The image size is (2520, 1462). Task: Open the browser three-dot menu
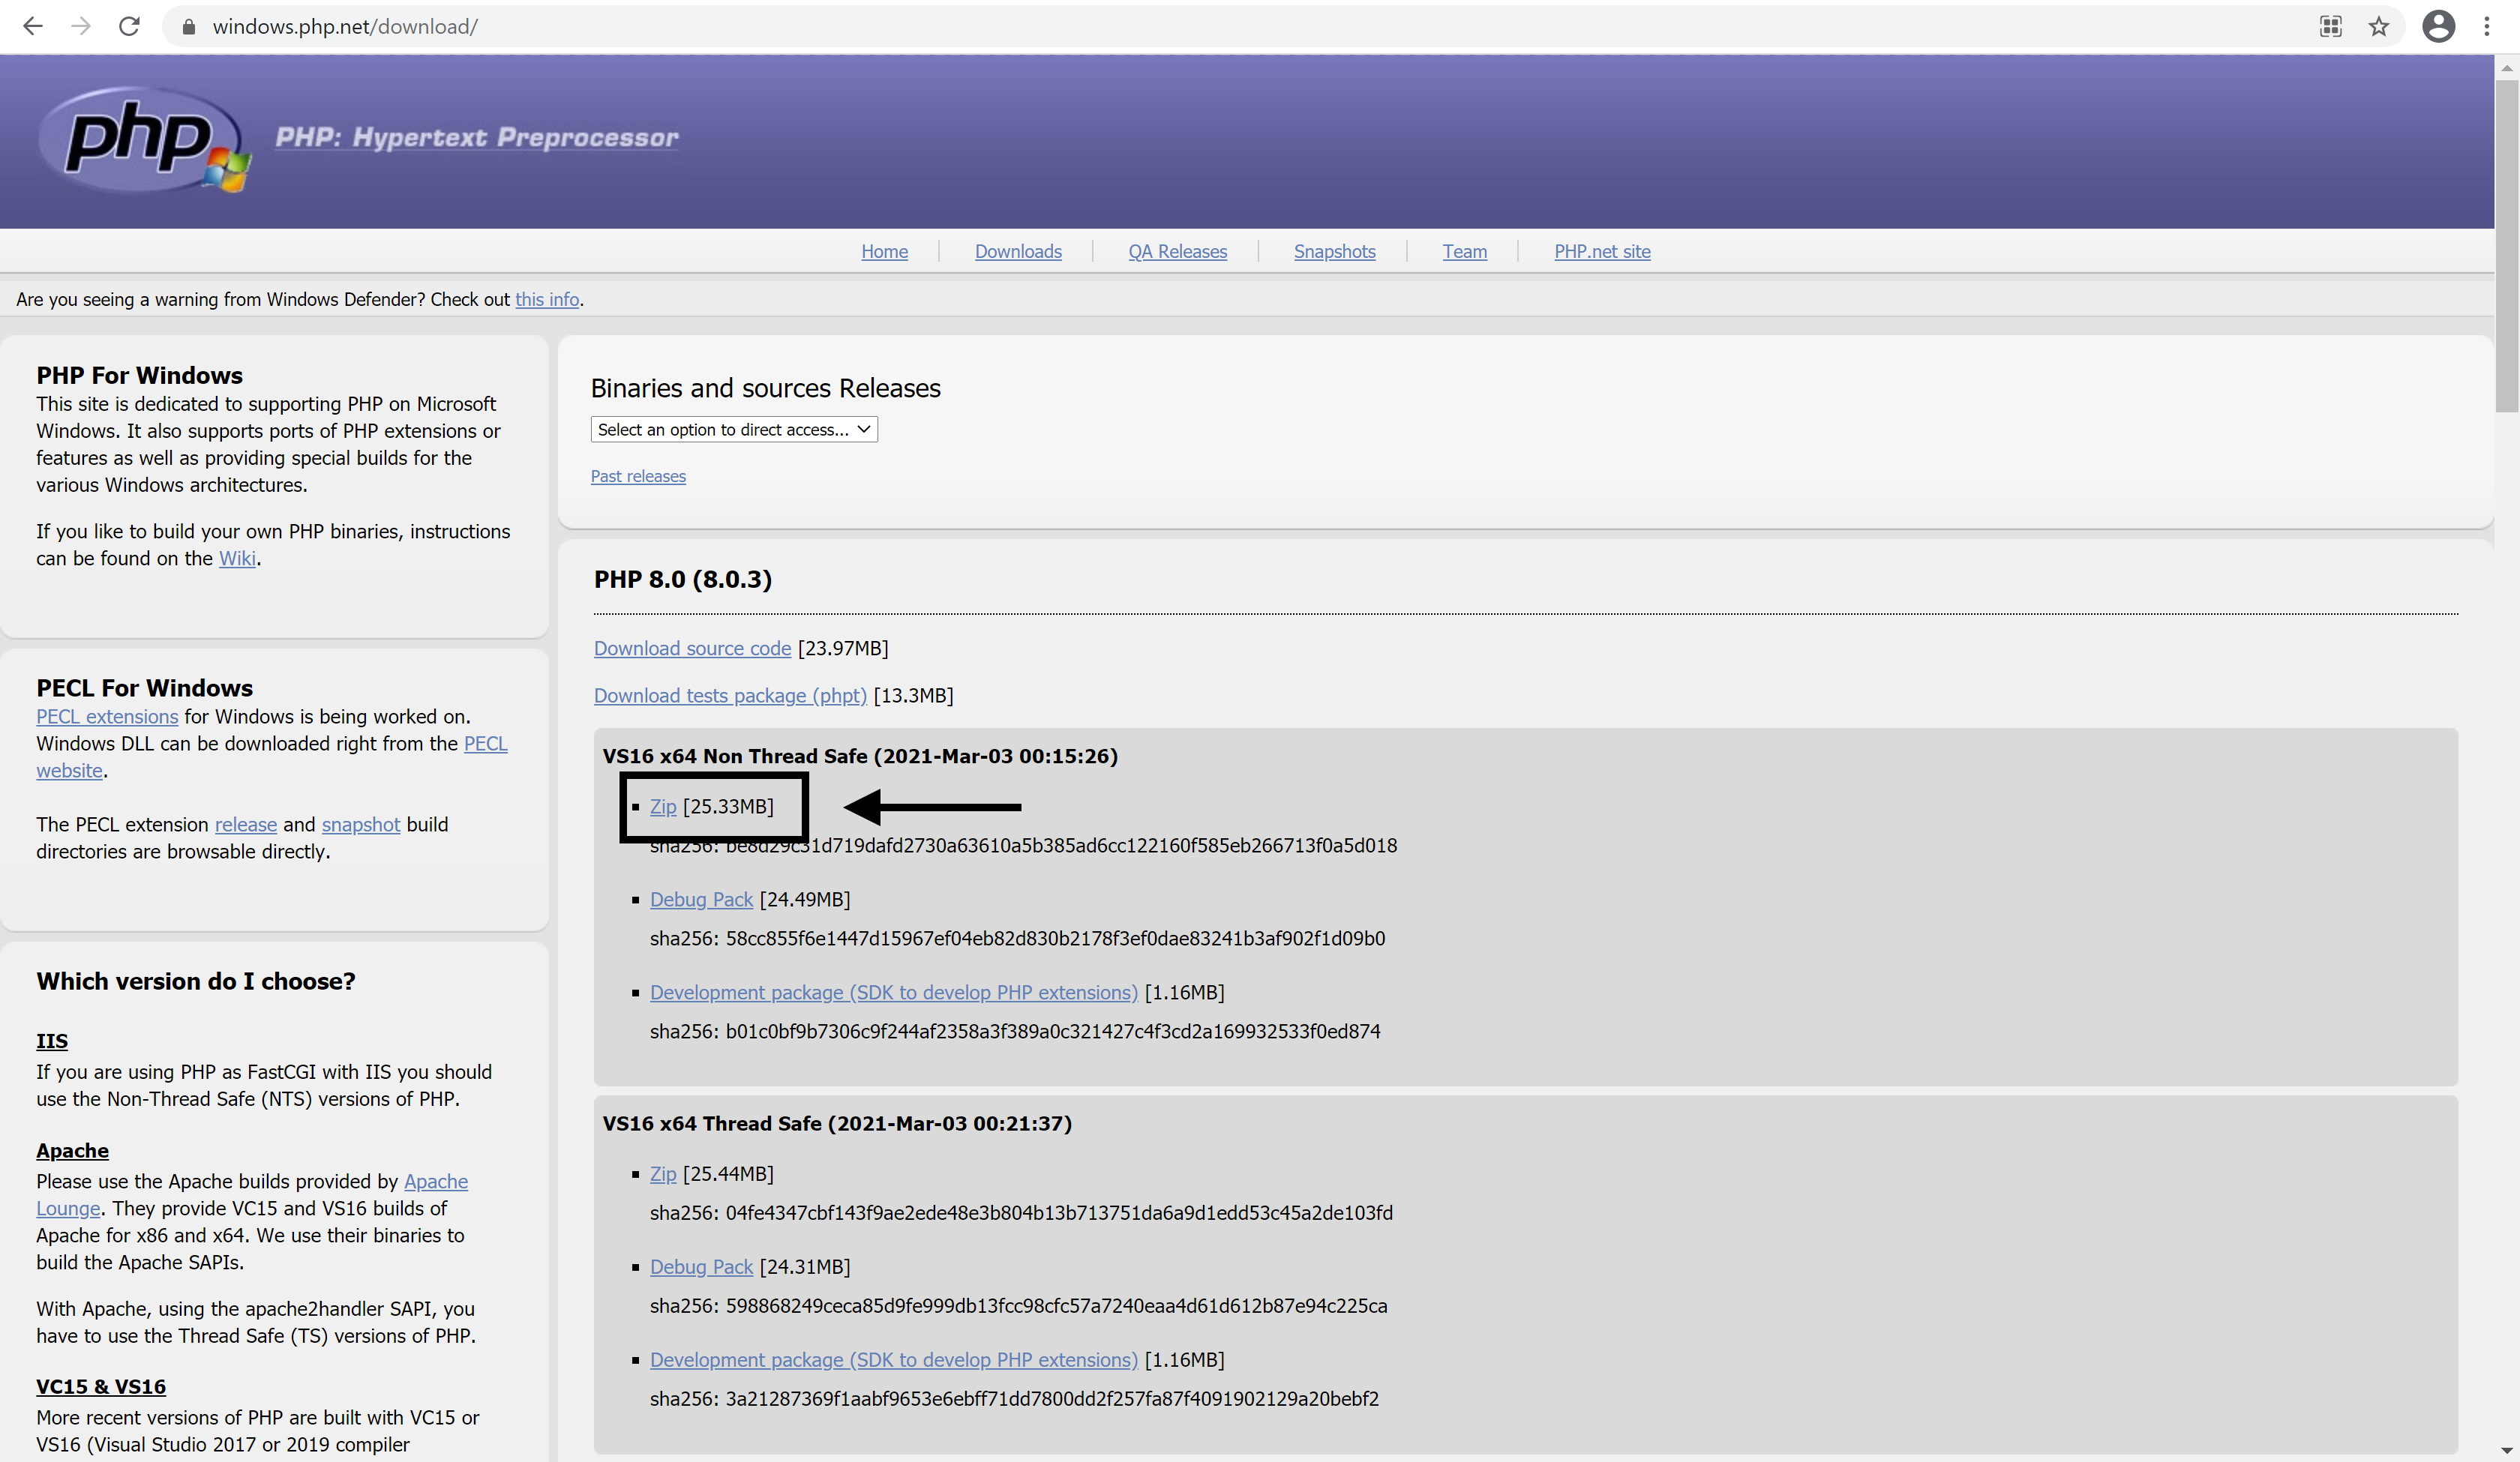click(x=2487, y=27)
